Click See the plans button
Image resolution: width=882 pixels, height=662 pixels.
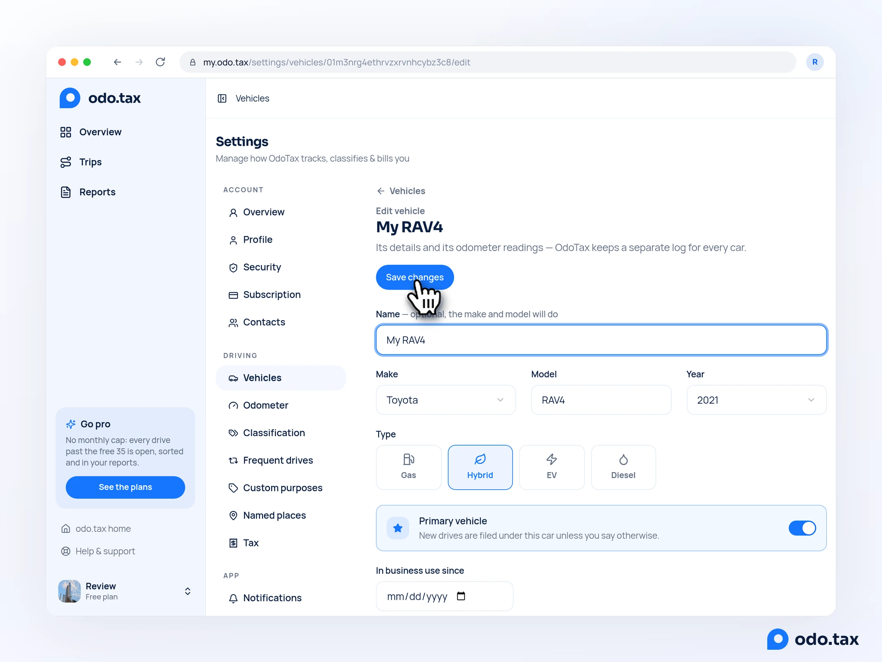click(x=125, y=487)
